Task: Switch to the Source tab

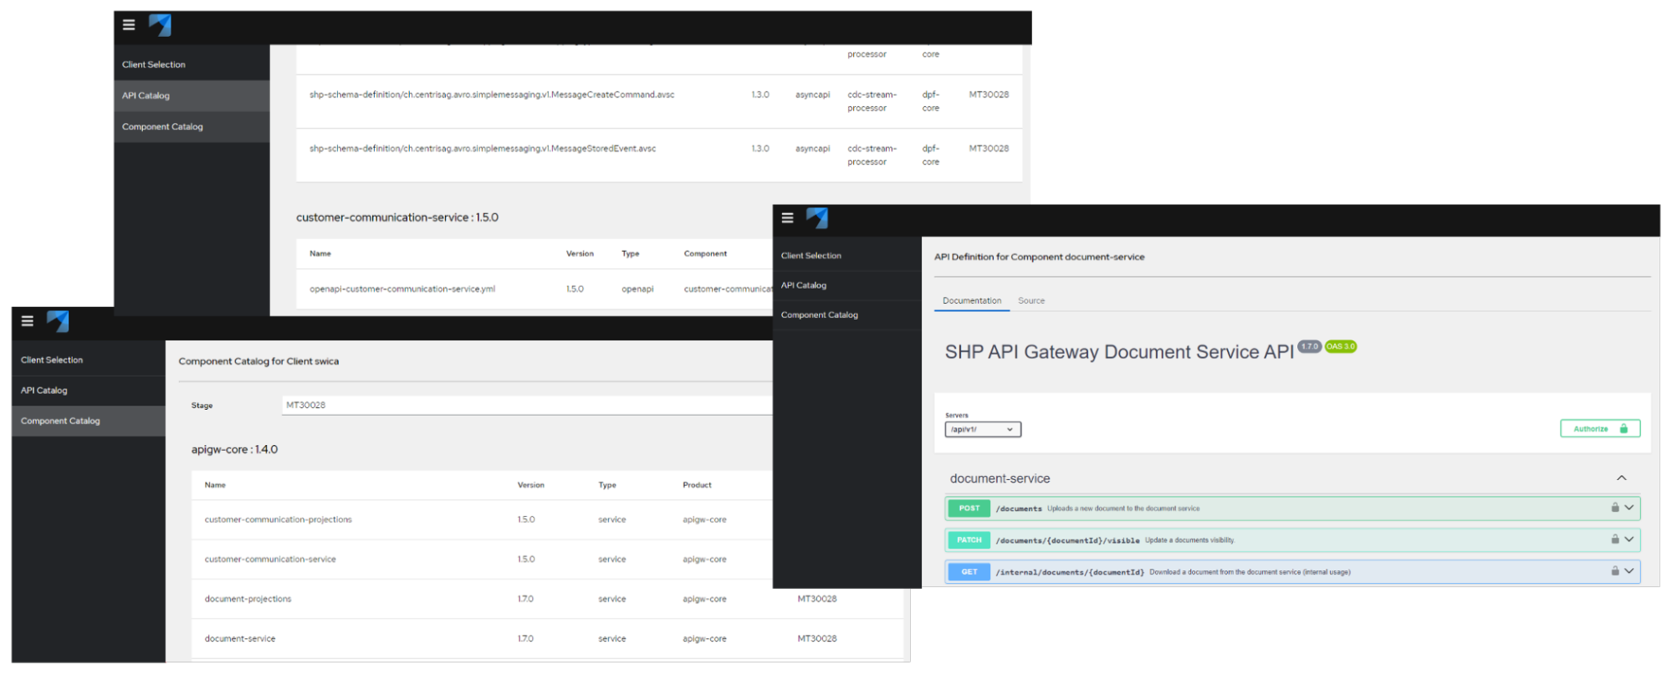Action: pos(1031,301)
